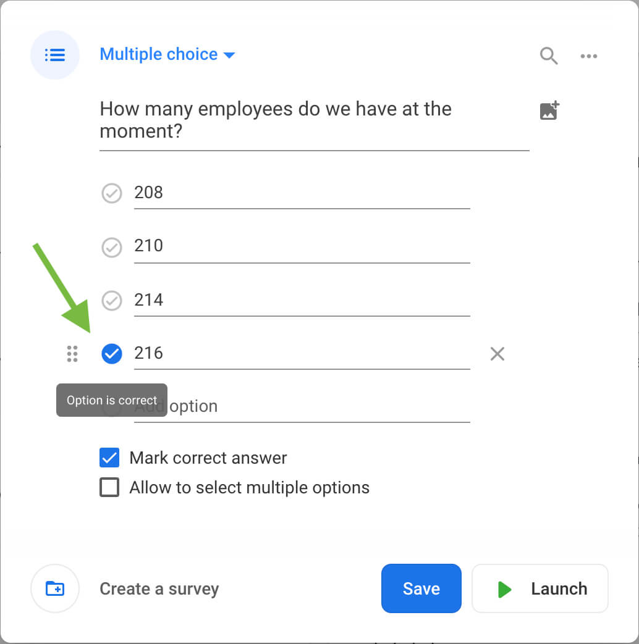Mark option 210 as correct

tap(111, 247)
